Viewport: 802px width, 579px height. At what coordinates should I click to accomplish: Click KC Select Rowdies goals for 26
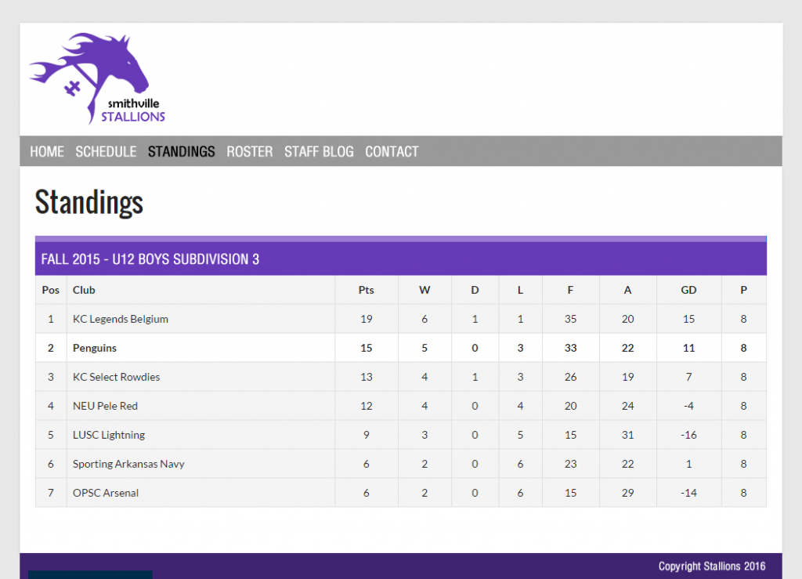coord(570,377)
